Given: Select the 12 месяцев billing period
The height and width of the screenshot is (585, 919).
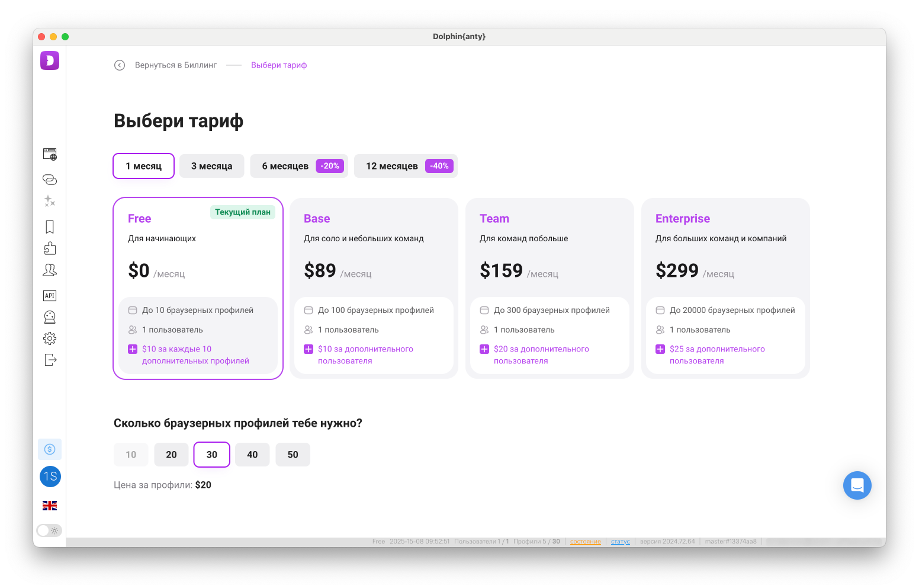Looking at the screenshot, I should 406,166.
